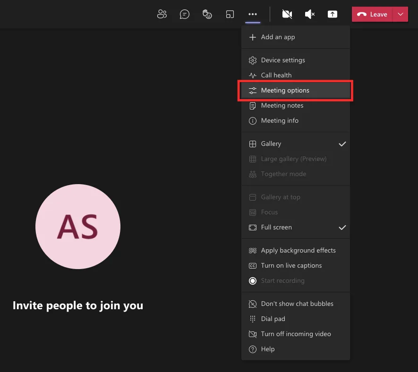Open Meeting notes

(282, 105)
